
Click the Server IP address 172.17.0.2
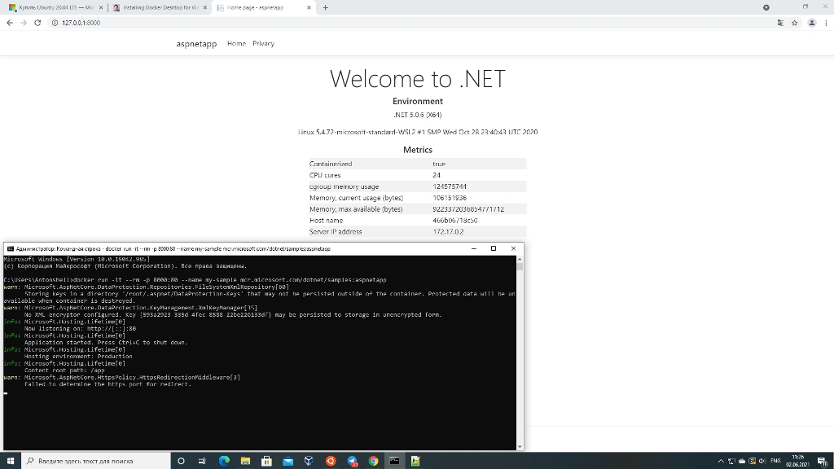tap(448, 232)
